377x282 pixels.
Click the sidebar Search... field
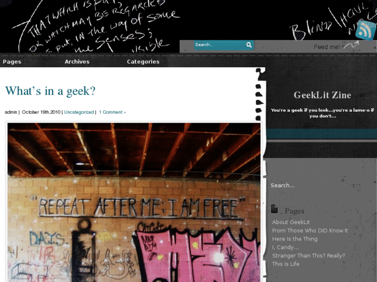[282, 185]
